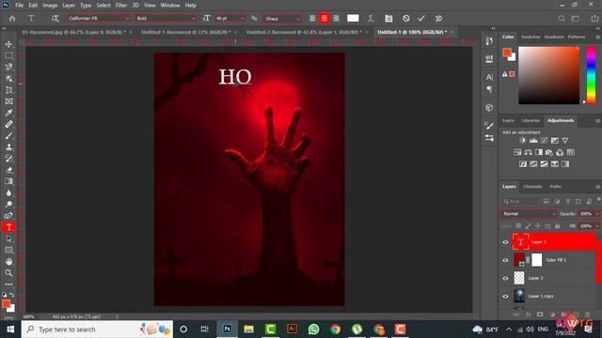The image size is (602, 338).
Task: Toggle the type layer filter icon
Action: click(x=568, y=201)
